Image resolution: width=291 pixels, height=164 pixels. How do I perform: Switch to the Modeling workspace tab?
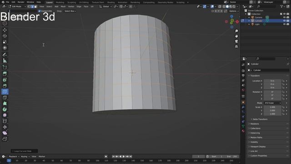coord(60,2)
